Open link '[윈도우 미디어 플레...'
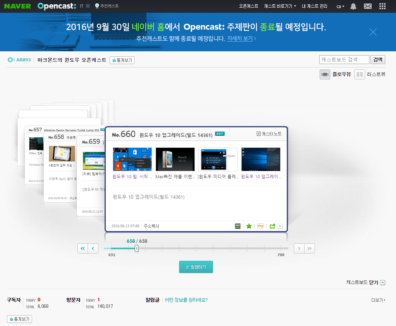Image resolution: width=396 pixels, height=326 pixels. [218, 177]
